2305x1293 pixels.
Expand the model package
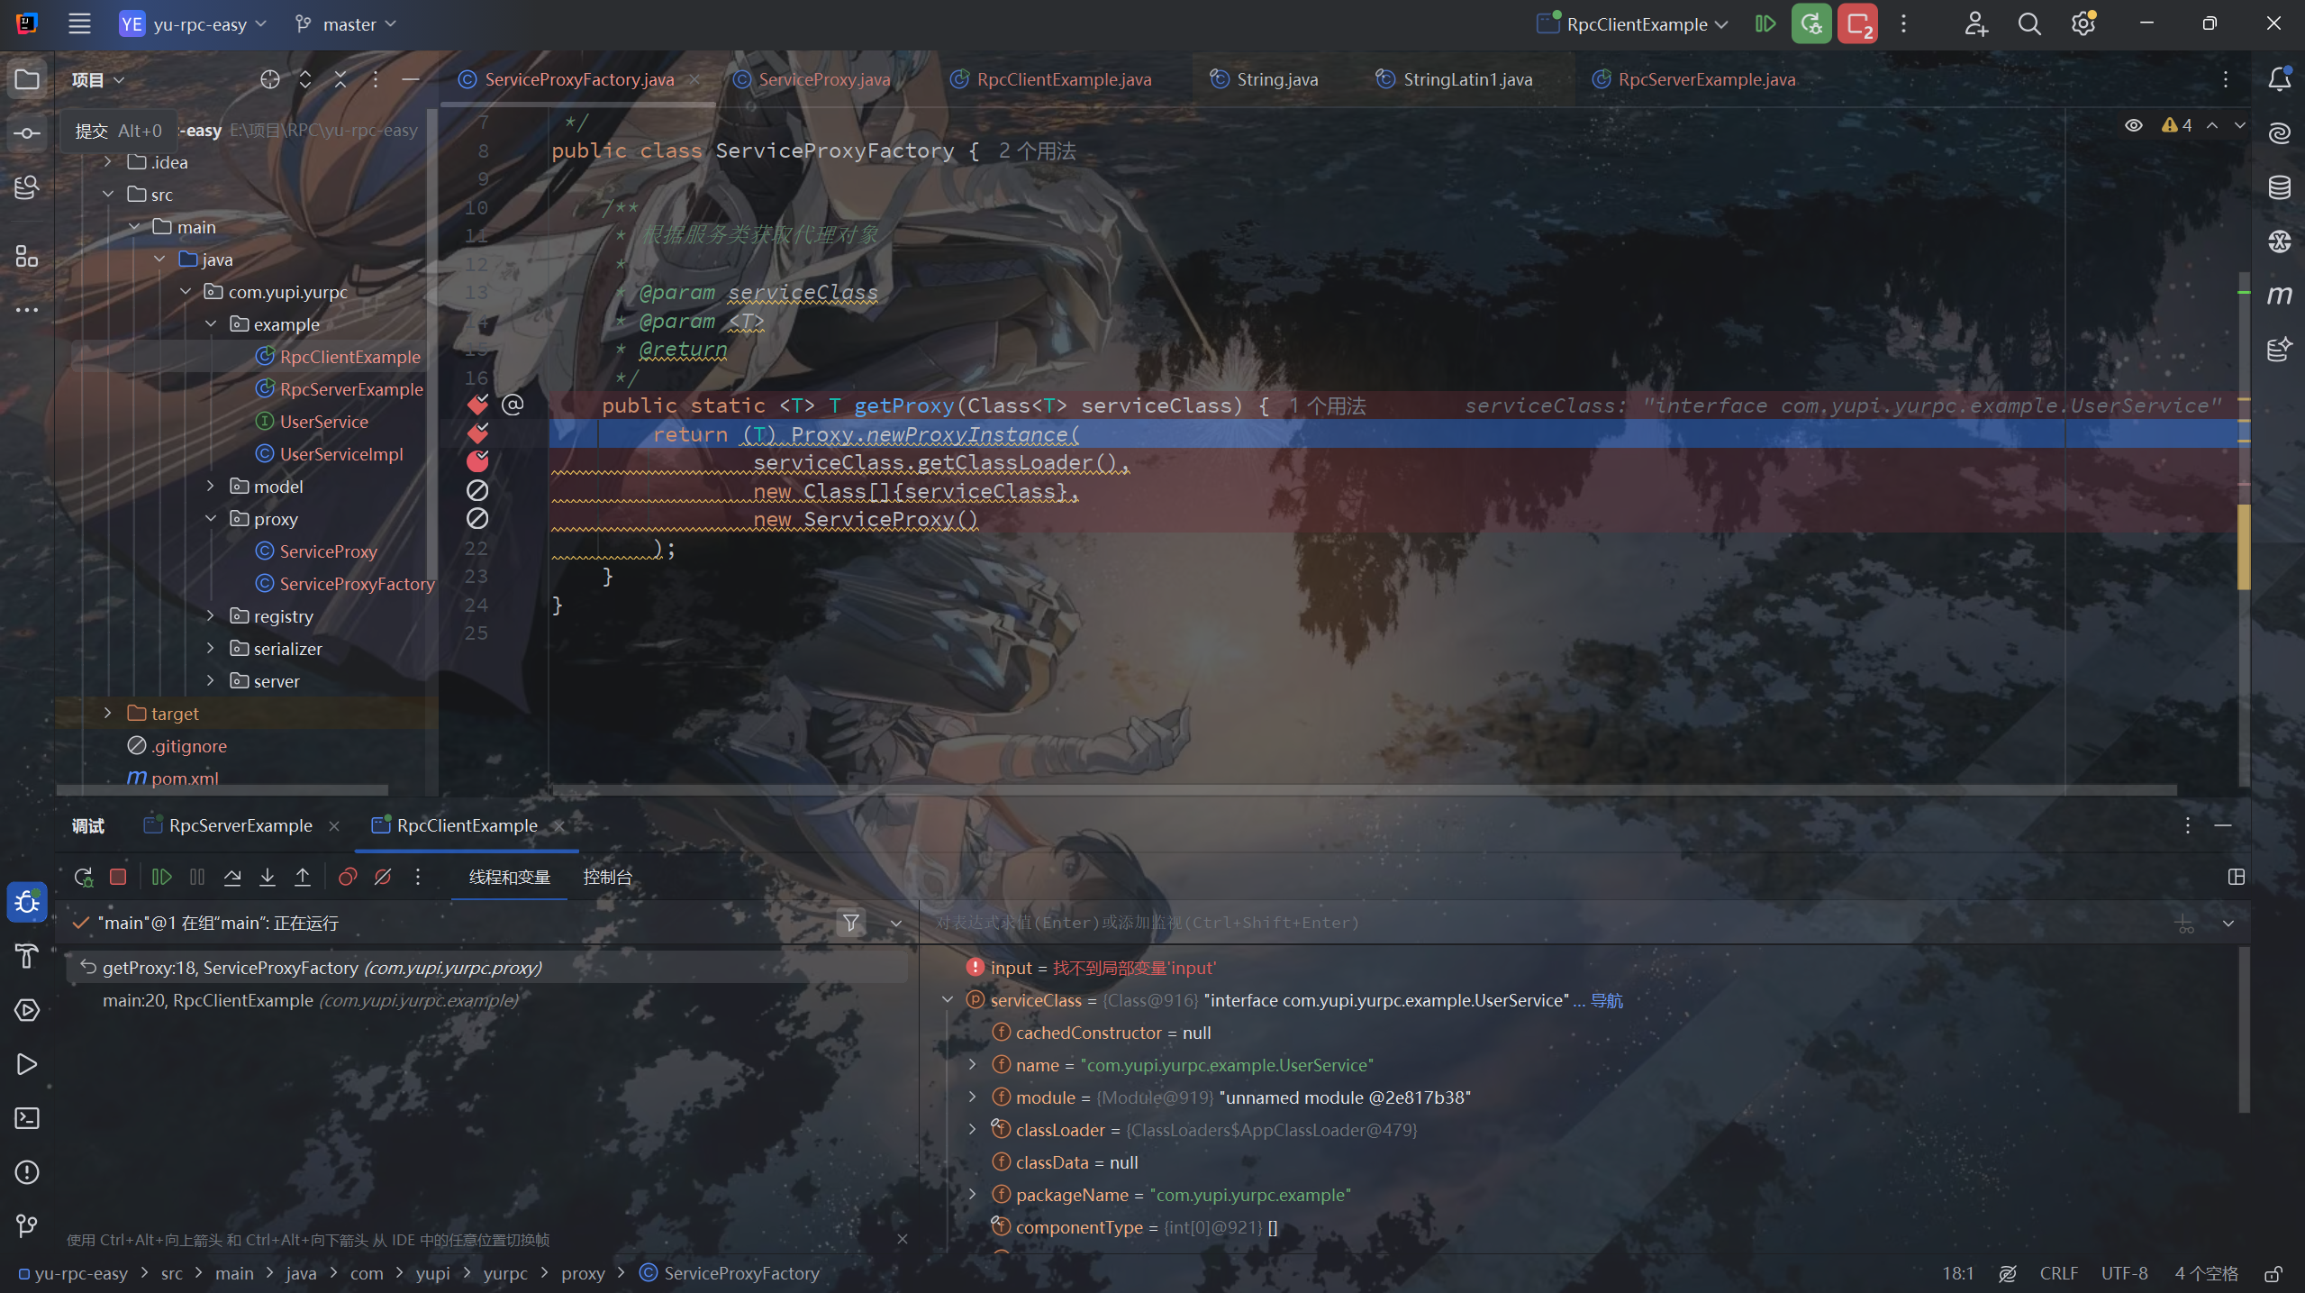coord(211,487)
